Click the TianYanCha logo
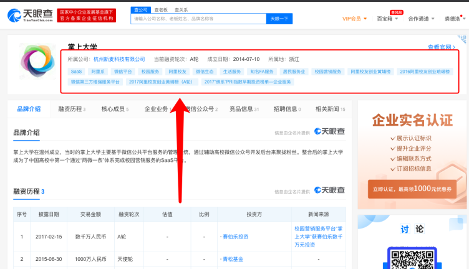Viewport: 469px width, 269px height. coord(30,15)
